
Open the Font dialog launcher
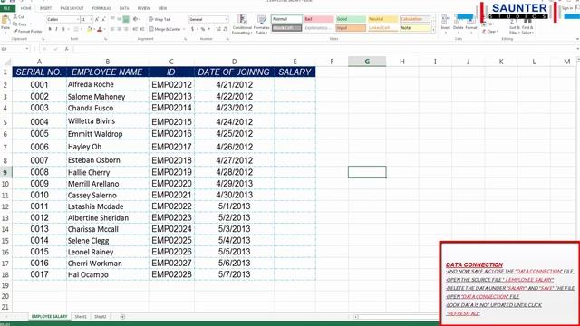coord(105,39)
